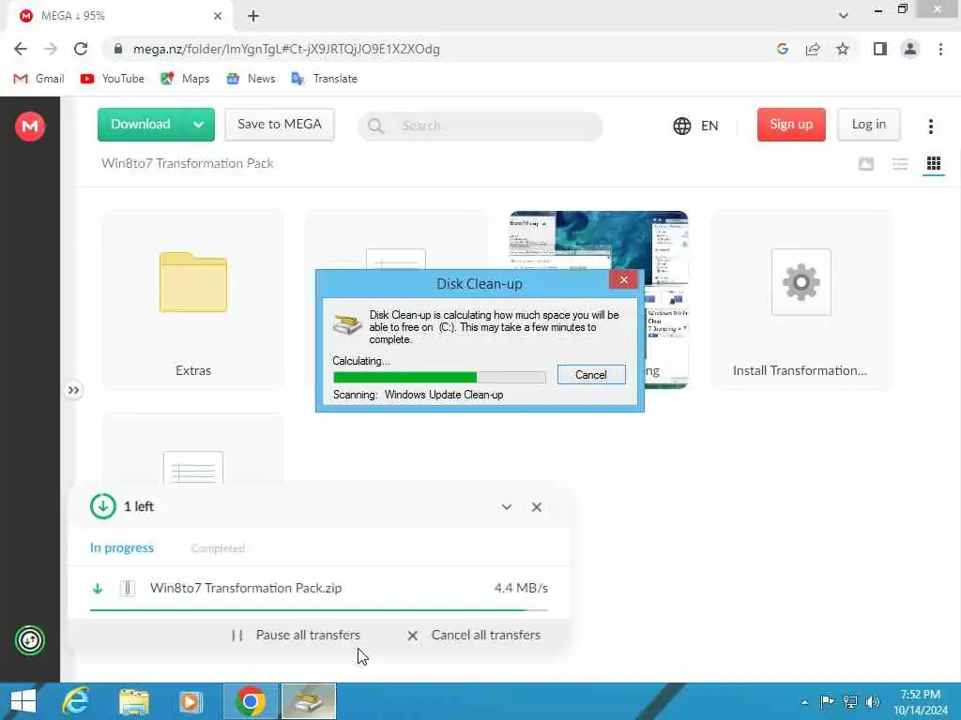Go back with browser back arrow
Image resolution: width=961 pixels, height=720 pixels.
(21, 49)
